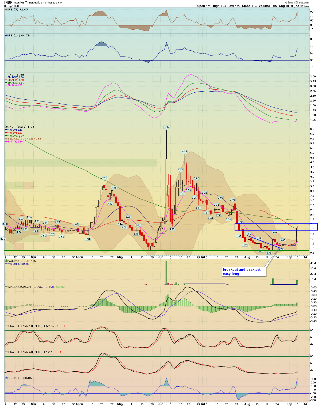Click the INDP ticker symbol in header

click(x=8, y=2)
